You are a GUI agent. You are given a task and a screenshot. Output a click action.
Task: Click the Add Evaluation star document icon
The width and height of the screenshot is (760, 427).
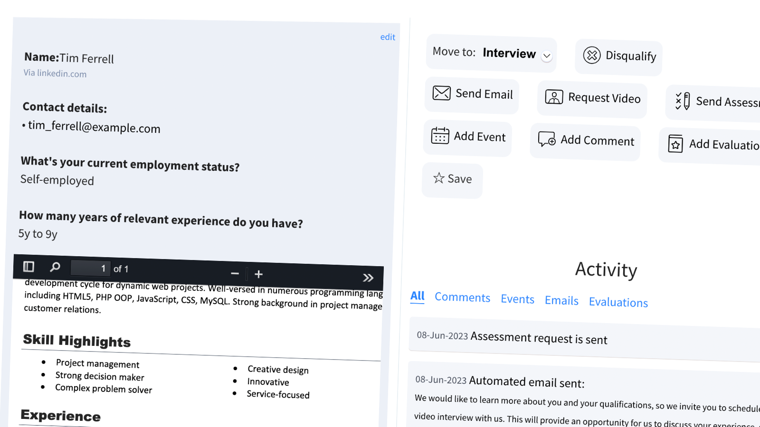(x=675, y=143)
